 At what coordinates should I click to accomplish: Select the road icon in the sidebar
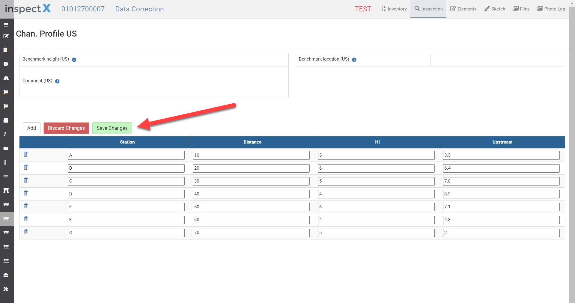point(6,78)
